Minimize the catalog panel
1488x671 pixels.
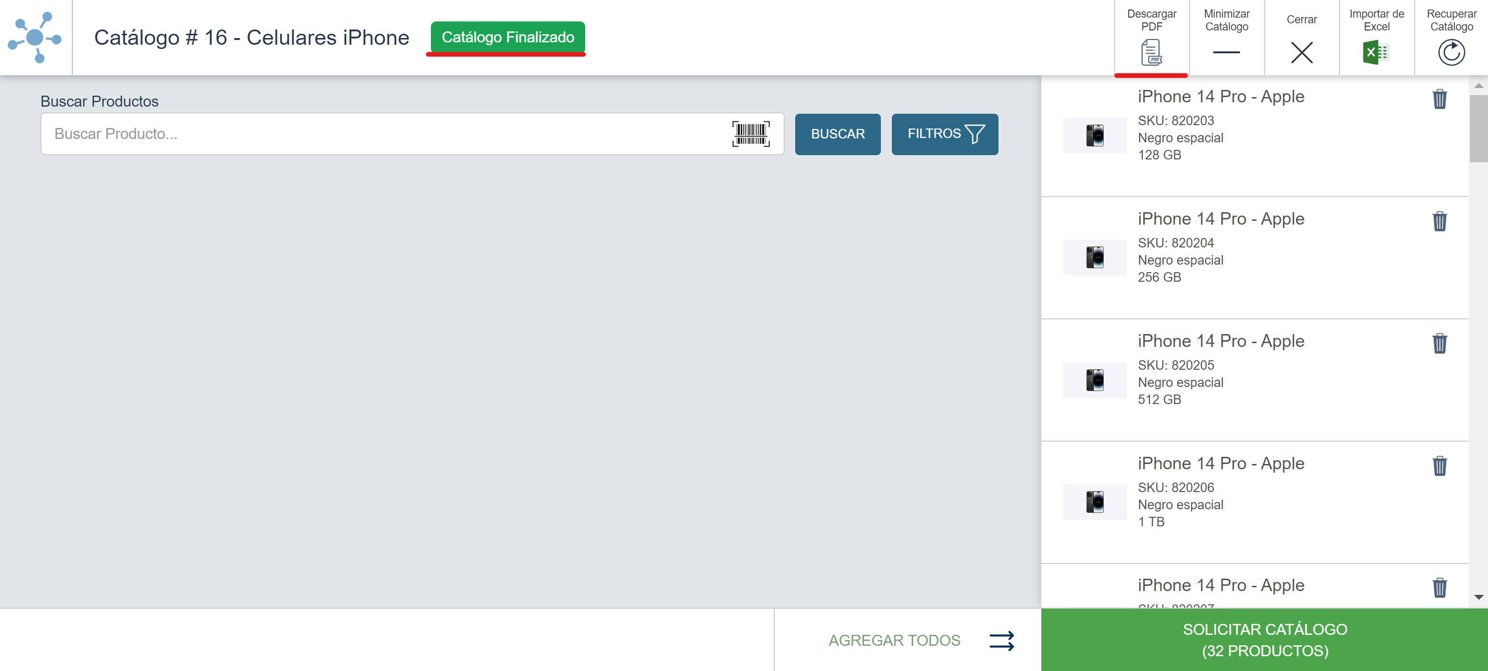coord(1226,38)
